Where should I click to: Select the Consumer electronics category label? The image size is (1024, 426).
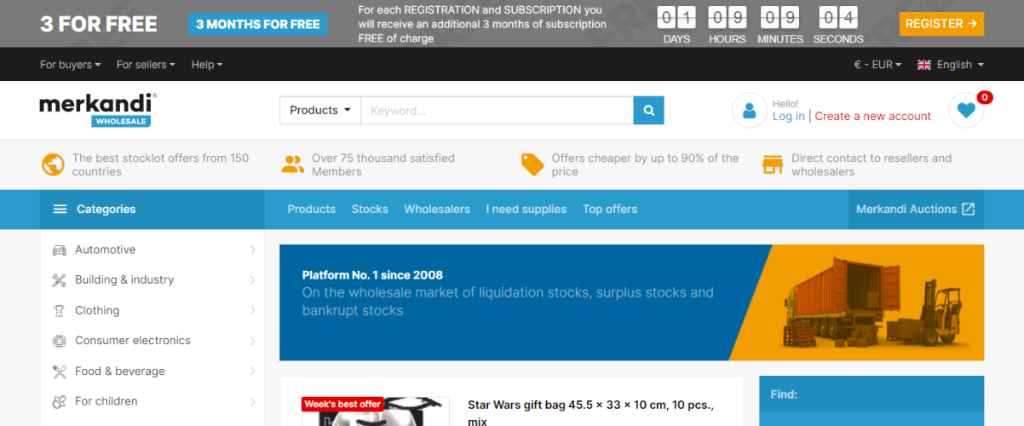[133, 341]
